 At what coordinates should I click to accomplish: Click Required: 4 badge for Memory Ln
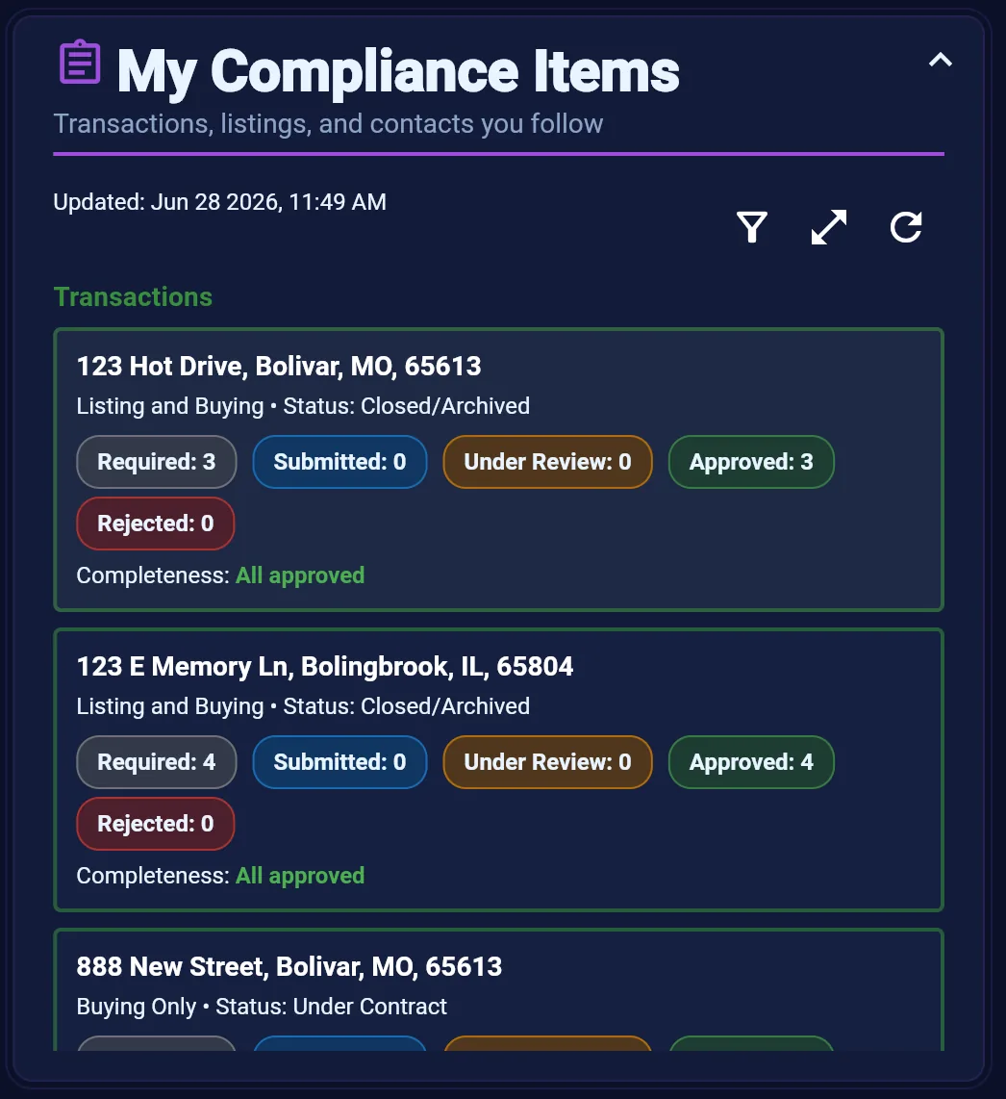(x=156, y=762)
